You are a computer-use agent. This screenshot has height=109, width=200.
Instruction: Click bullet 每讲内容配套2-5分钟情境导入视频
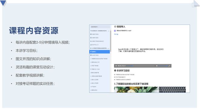(43, 42)
